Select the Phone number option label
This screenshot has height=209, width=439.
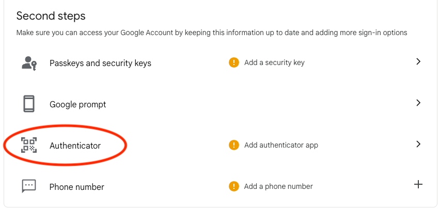(76, 187)
